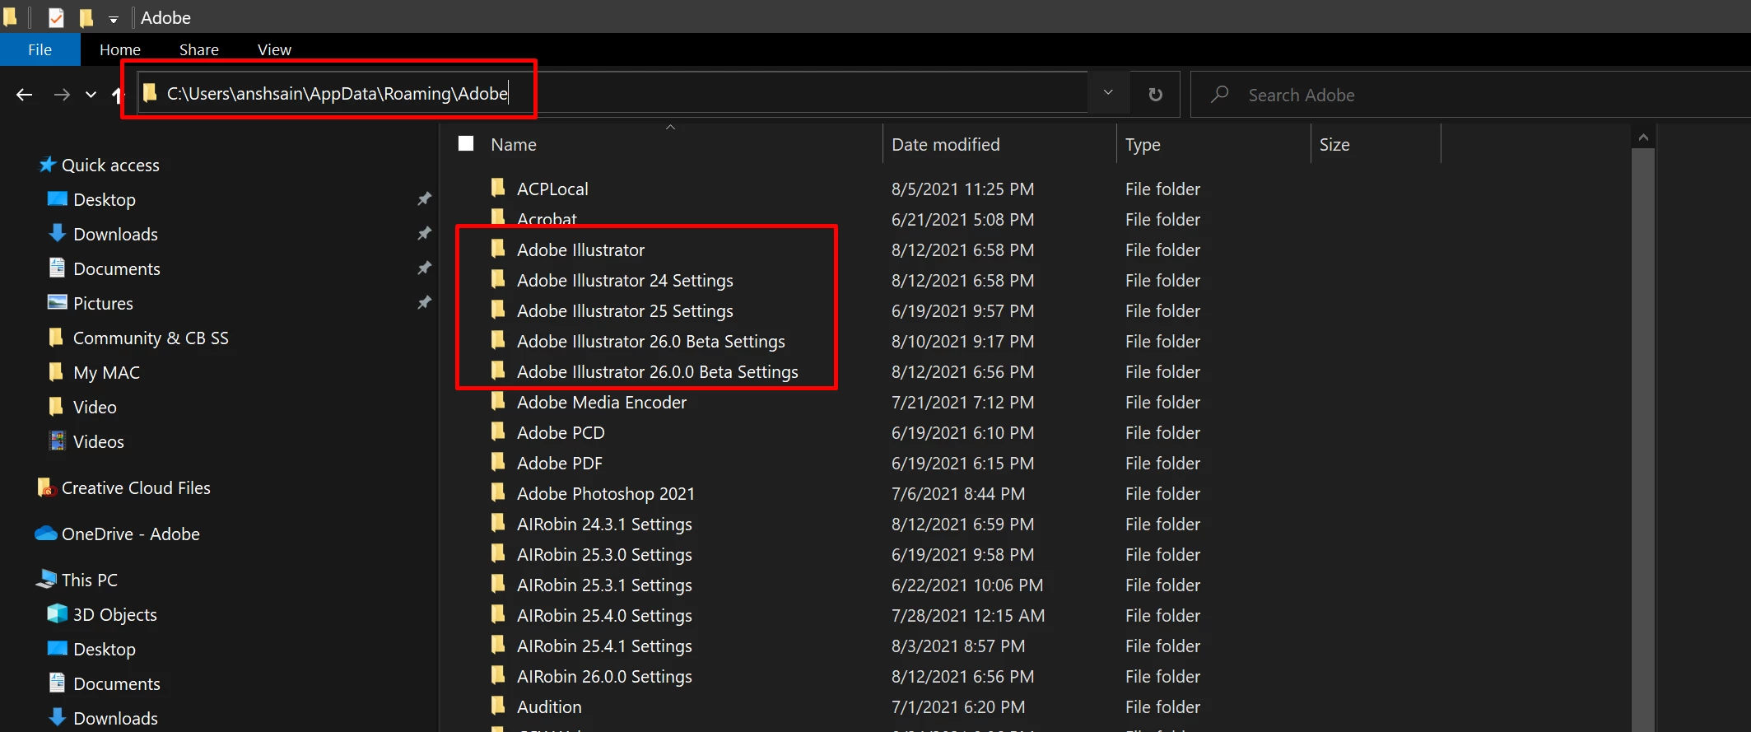Select Adobe Illustrator 25 Settings folder icon
This screenshot has height=732, width=1751.
click(498, 310)
